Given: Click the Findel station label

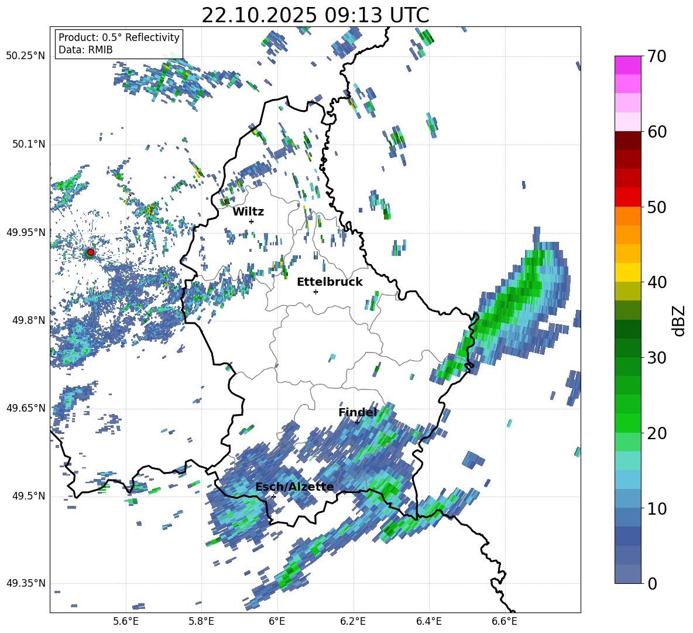Looking at the screenshot, I should [358, 412].
